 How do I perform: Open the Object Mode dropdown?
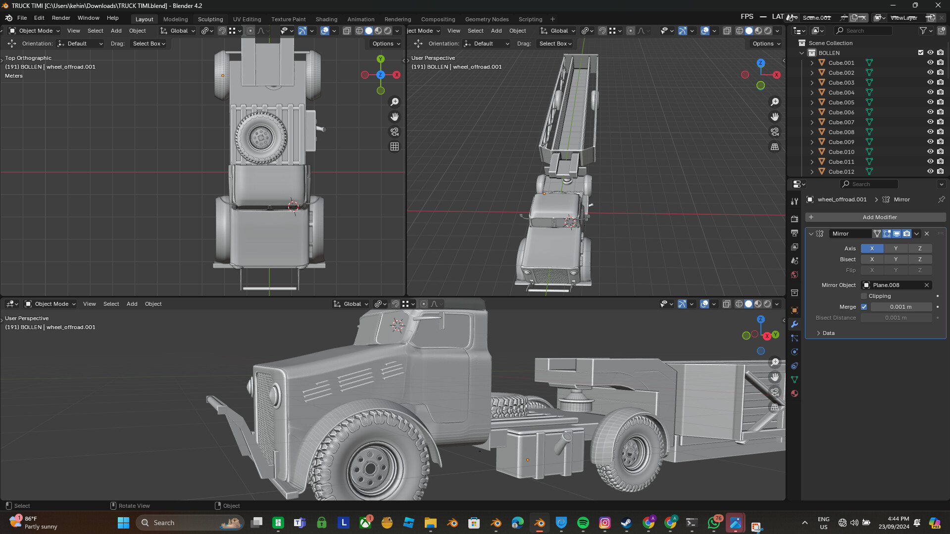(34, 31)
